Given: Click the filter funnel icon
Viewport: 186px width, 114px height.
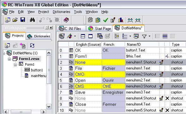Looking at the screenshot, I should click(144, 36).
